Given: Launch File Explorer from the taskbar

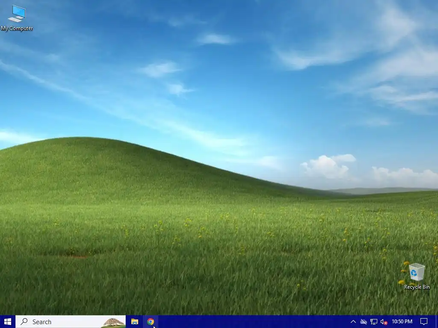Looking at the screenshot, I should 135,322.
